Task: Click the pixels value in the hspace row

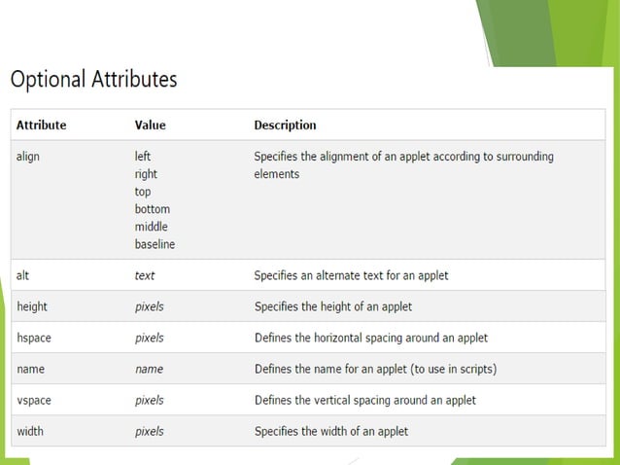Action: pos(149,338)
